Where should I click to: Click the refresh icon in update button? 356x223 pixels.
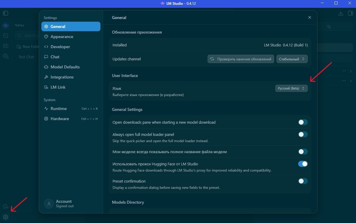pyautogui.click(x=212, y=59)
